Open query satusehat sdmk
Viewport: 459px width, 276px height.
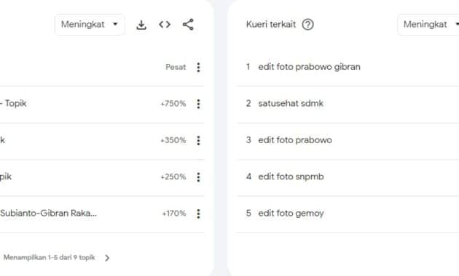[291, 103]
